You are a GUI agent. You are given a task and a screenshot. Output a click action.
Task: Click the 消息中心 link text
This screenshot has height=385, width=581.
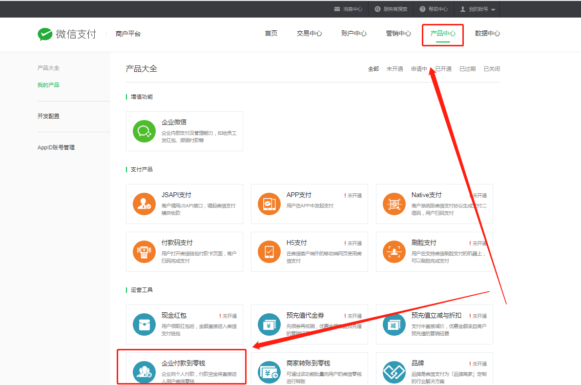click(353, 9)
